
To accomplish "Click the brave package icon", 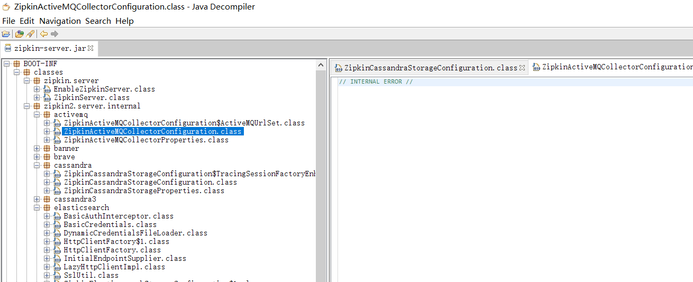I will (47, 157).
